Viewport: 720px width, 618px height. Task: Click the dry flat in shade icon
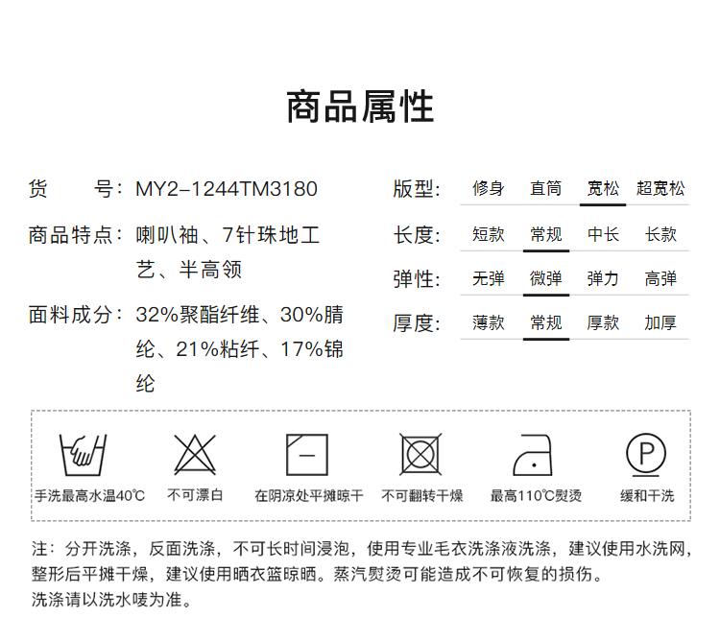click(x=307, y=454)
